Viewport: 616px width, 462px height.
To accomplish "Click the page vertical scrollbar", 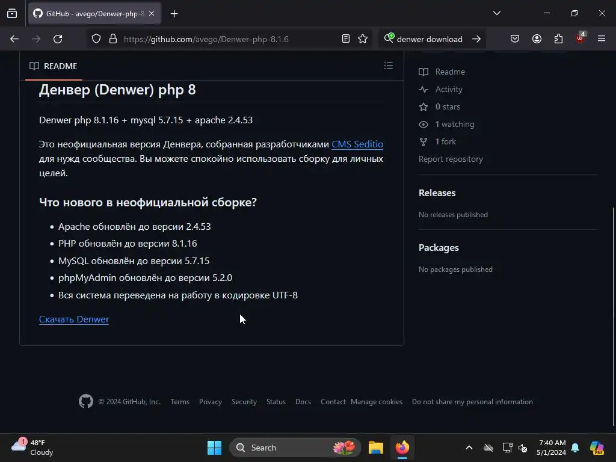I will coord(613,316).
